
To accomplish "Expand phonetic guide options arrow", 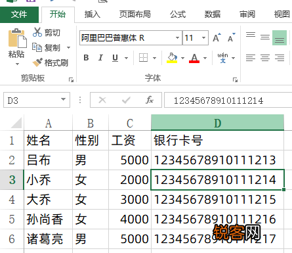I will [x=233, y=58].
